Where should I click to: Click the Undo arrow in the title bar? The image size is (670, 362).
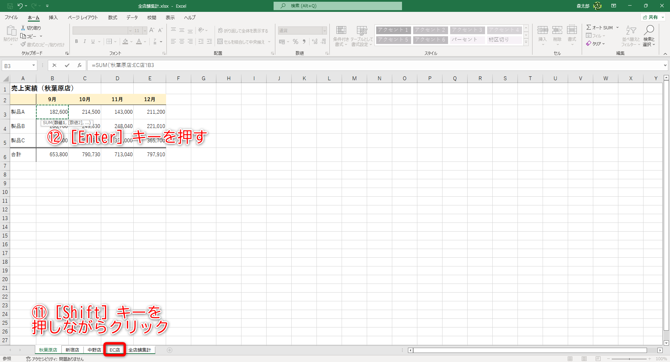point(20,6)
